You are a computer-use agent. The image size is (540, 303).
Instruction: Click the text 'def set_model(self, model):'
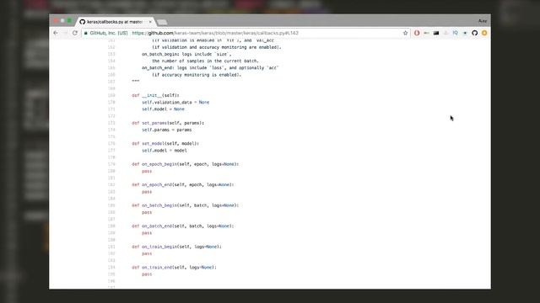click(165, 144)
